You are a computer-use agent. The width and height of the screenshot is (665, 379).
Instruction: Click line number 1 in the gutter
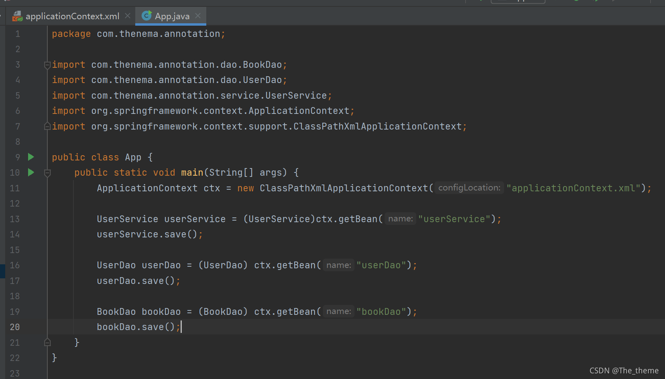[18, 34]
